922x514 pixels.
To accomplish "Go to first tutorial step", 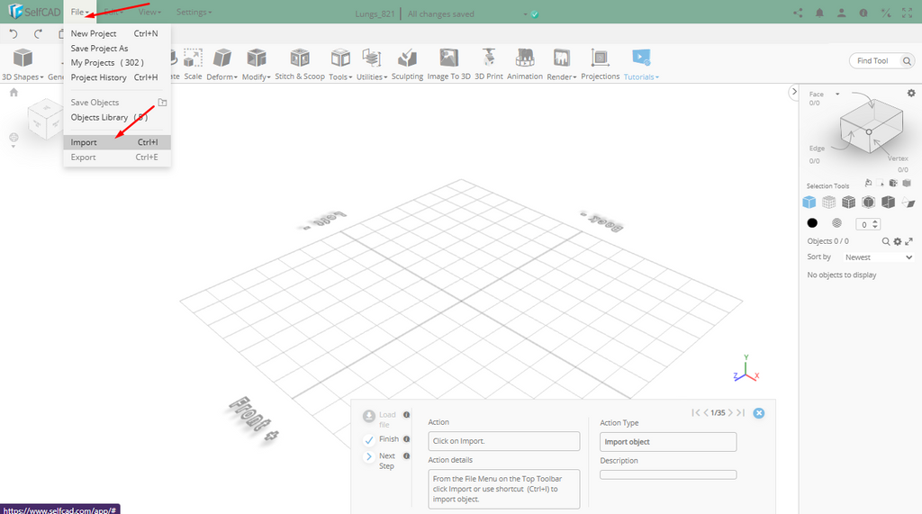I will coord(696,413).
